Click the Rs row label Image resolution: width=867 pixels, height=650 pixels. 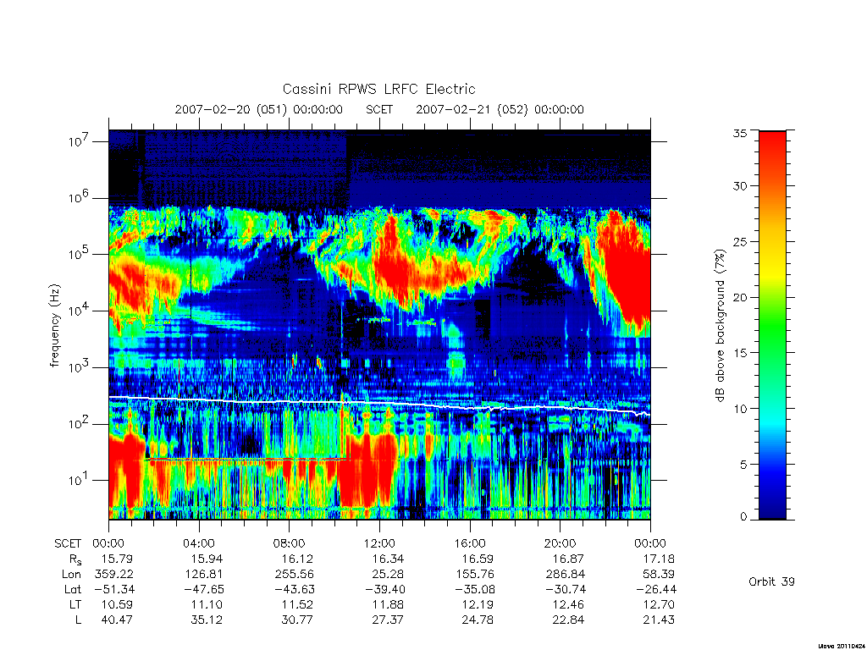pyautogui.click(x=75, y=559)
